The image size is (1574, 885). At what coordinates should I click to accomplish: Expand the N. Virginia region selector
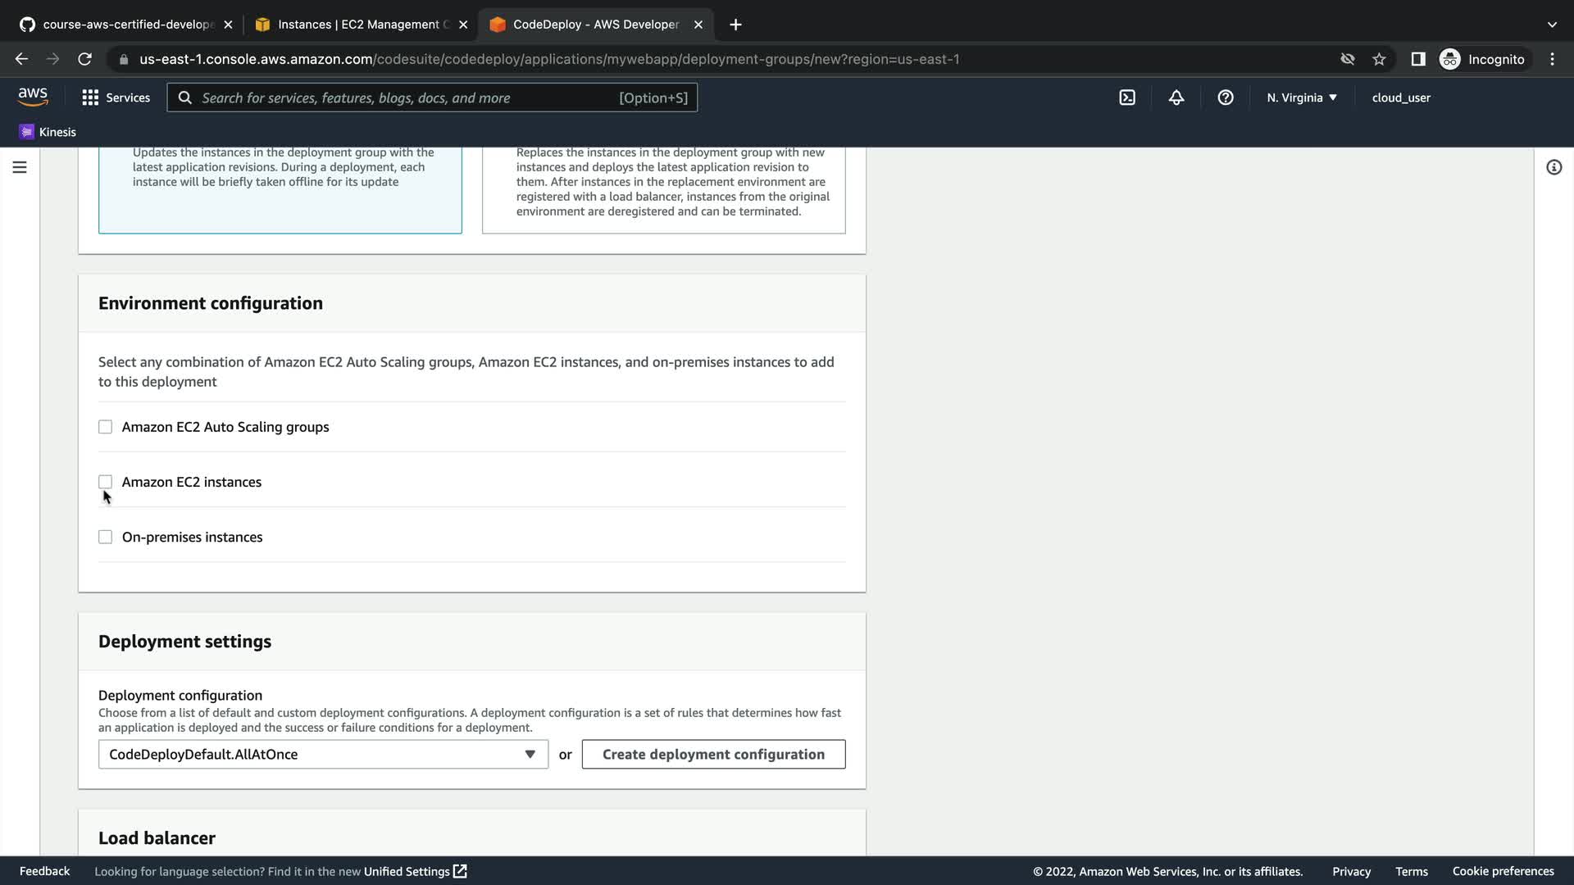(x=1301, y=98)
